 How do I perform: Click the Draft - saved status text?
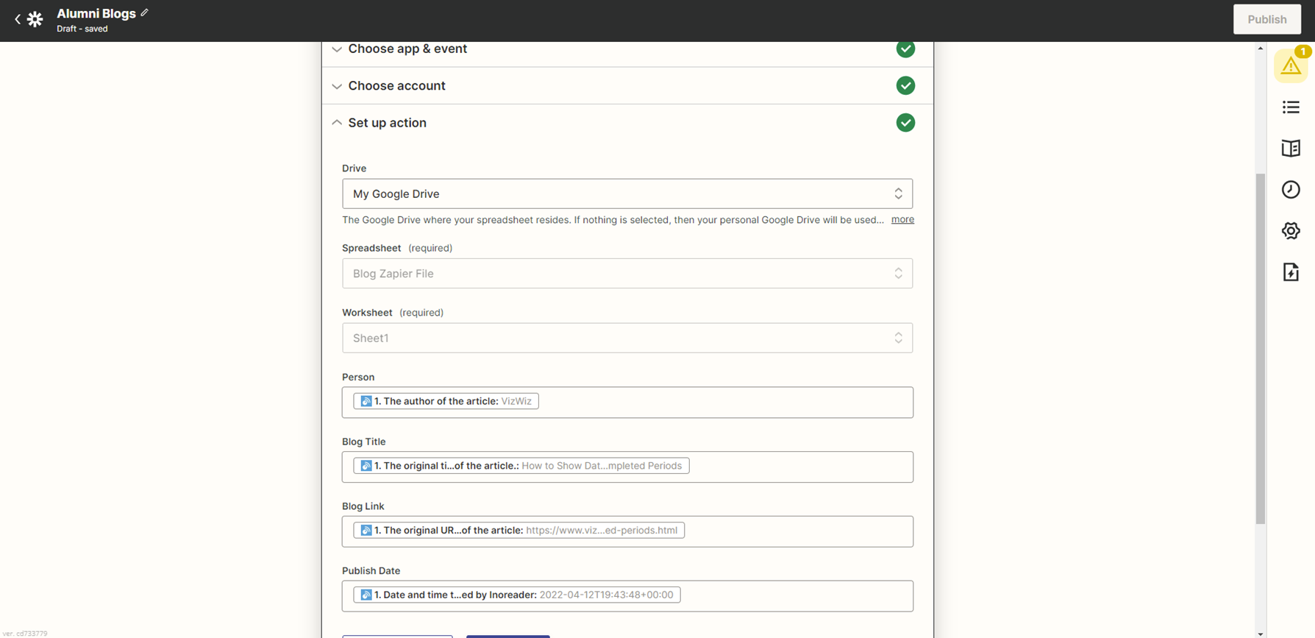click(82, 29)
